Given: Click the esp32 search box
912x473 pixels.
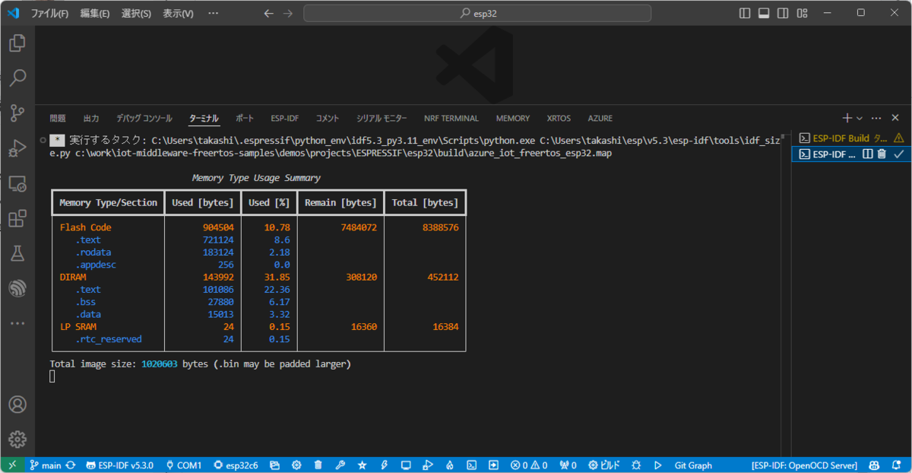Looking at the screenshot, I should 477,13.
